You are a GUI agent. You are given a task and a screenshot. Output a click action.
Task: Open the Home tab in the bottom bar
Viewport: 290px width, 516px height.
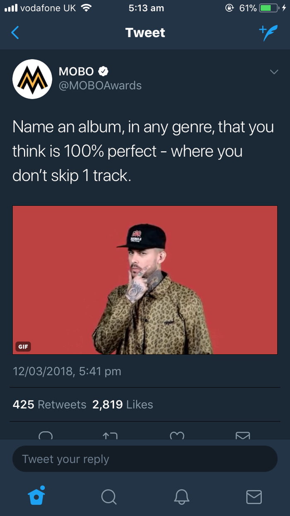(x=36, y=495)
